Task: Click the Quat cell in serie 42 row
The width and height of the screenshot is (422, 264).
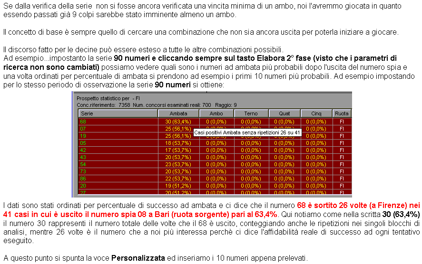Action: [x=285, y=150]
